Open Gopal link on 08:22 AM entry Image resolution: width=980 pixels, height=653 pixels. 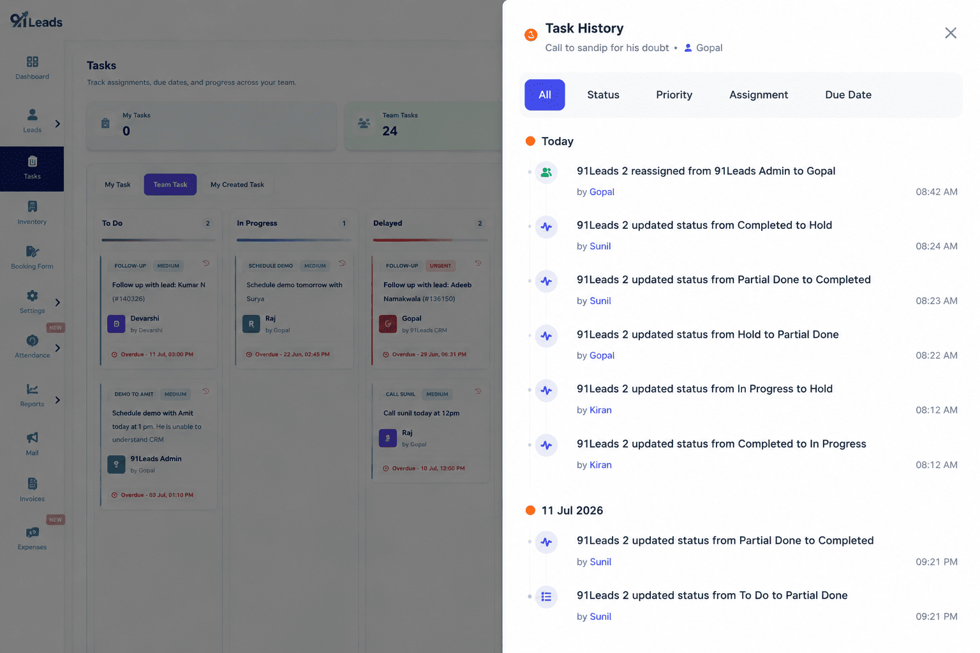coord(602,356)
